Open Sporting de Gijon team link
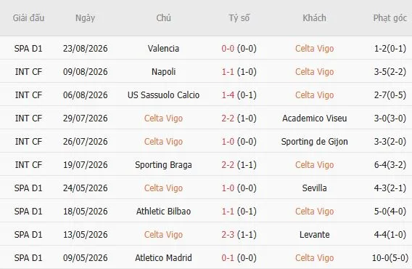Screen dimensions: 412x269 tap(315, 142)
